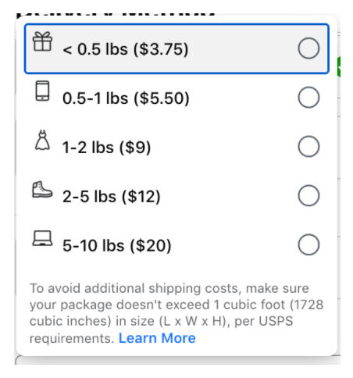Click the dress icon
The image size is (353, 378).
click(x=42, y=141)
